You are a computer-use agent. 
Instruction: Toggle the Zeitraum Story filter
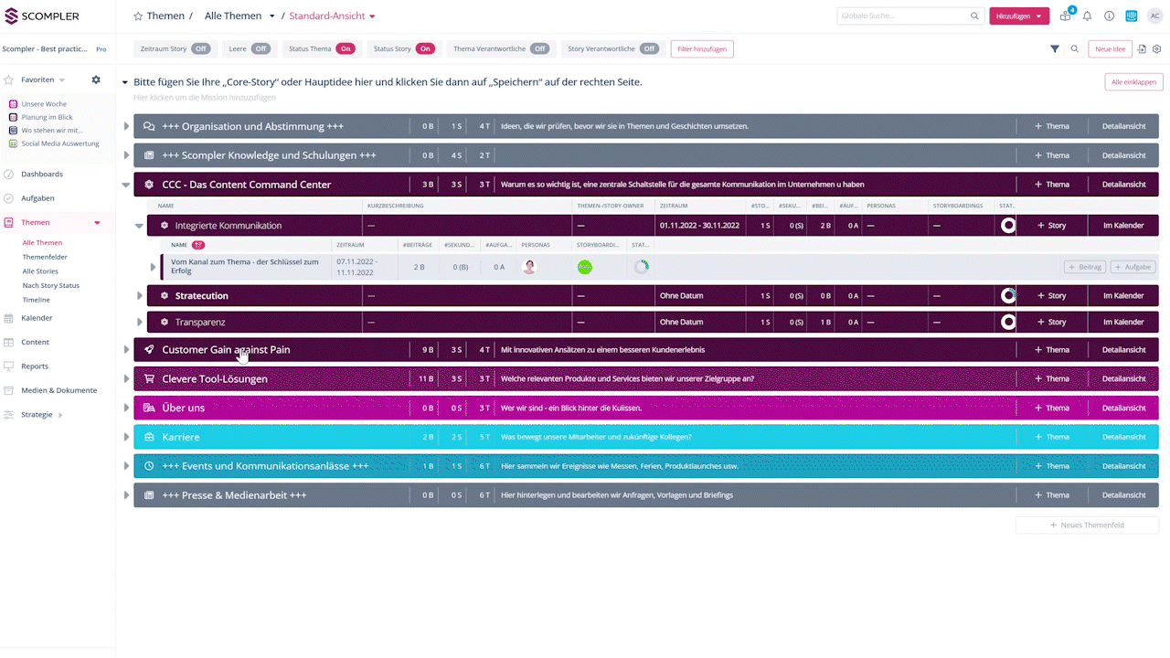pos(200,49)
